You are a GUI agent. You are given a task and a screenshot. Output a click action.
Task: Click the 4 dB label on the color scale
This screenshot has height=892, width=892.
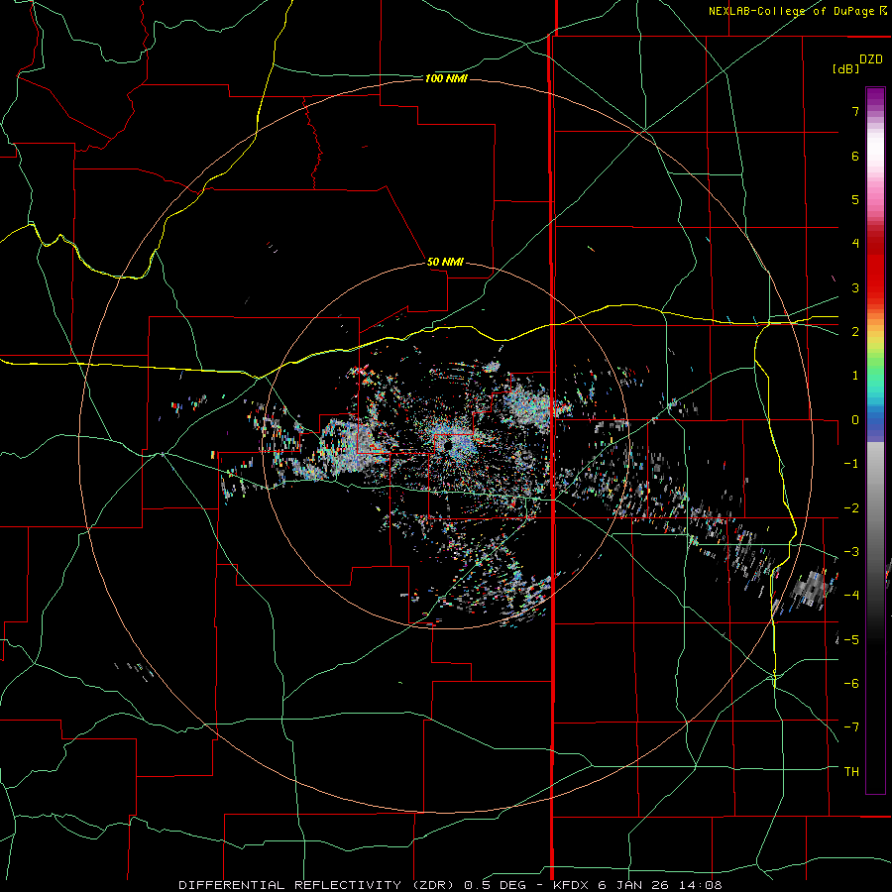(x=855, y=244)
